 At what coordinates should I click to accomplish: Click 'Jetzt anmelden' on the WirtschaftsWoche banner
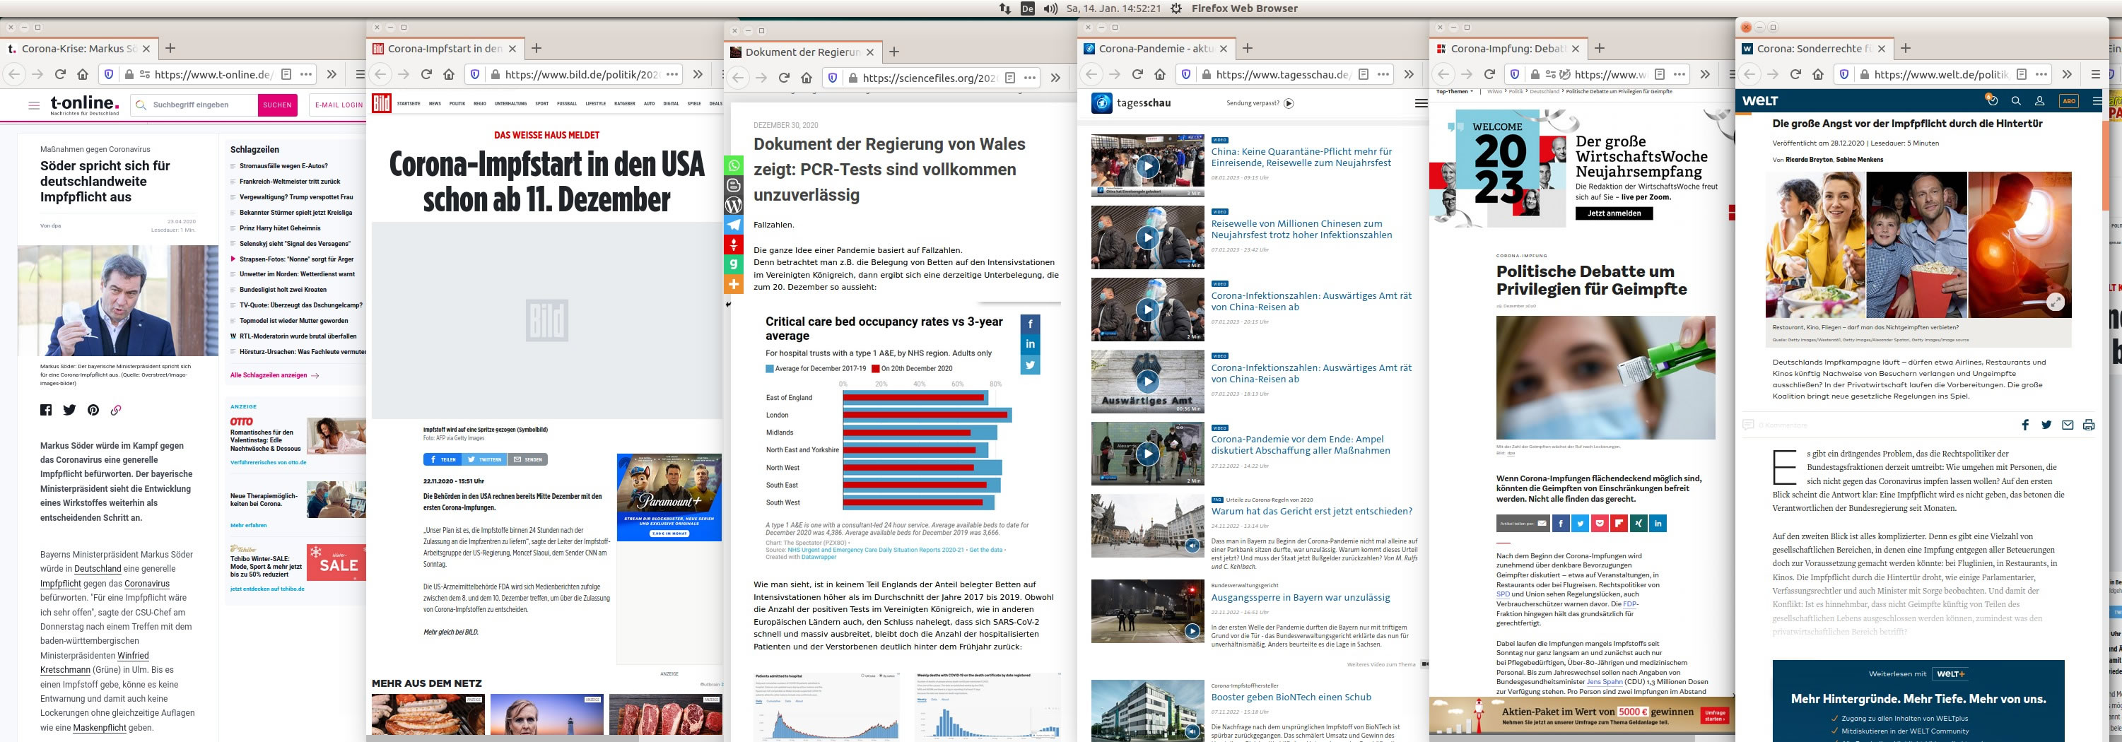pos(1614,213)
